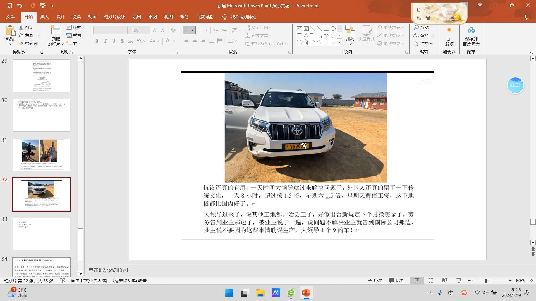This screenshot has width=536, height=301.
Task: Toggle Bold formatting
Action: [97, 41]
